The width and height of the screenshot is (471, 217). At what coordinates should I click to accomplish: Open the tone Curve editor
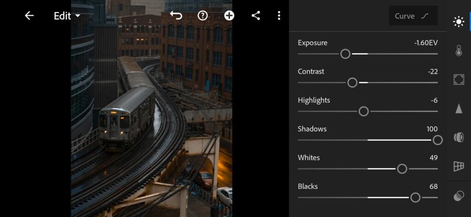click(x=413, y=16)
